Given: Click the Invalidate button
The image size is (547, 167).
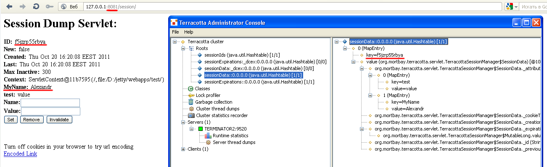Looking at the screenshot, I should click(59, 120).
